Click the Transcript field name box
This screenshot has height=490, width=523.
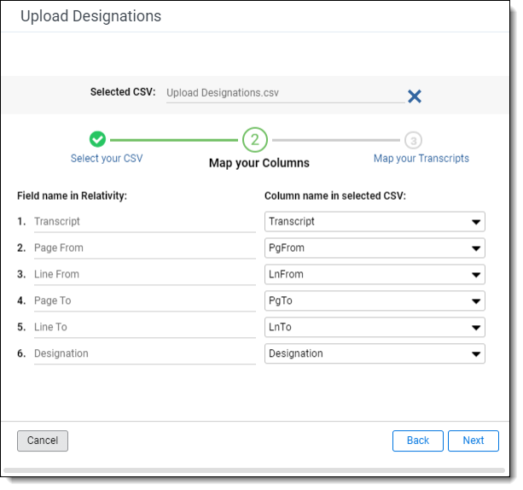click(143, 222)
